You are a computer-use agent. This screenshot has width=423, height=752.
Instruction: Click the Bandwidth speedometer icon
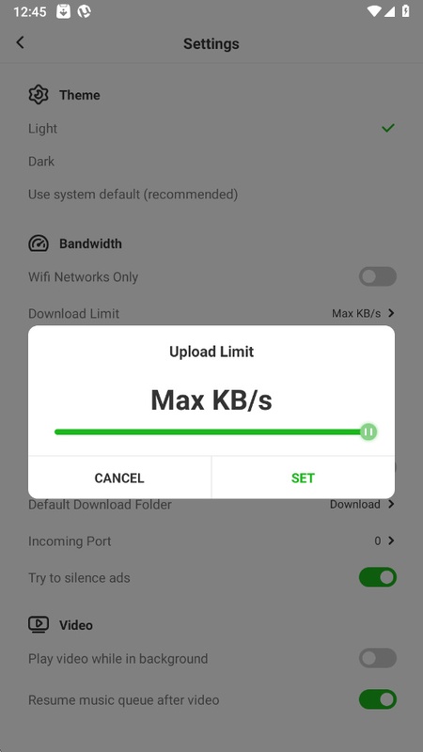tap(39, 243)
